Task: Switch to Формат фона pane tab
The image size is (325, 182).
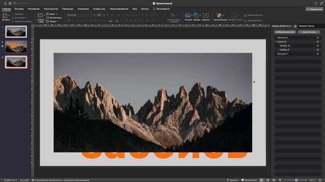Action: click(x=307, y=26)
